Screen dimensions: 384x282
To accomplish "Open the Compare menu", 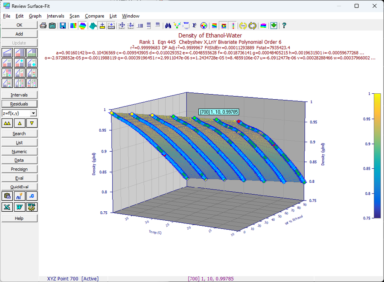I will pos(94,16).
